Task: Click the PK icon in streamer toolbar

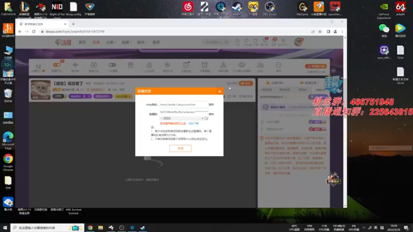Action: point(167,65)
